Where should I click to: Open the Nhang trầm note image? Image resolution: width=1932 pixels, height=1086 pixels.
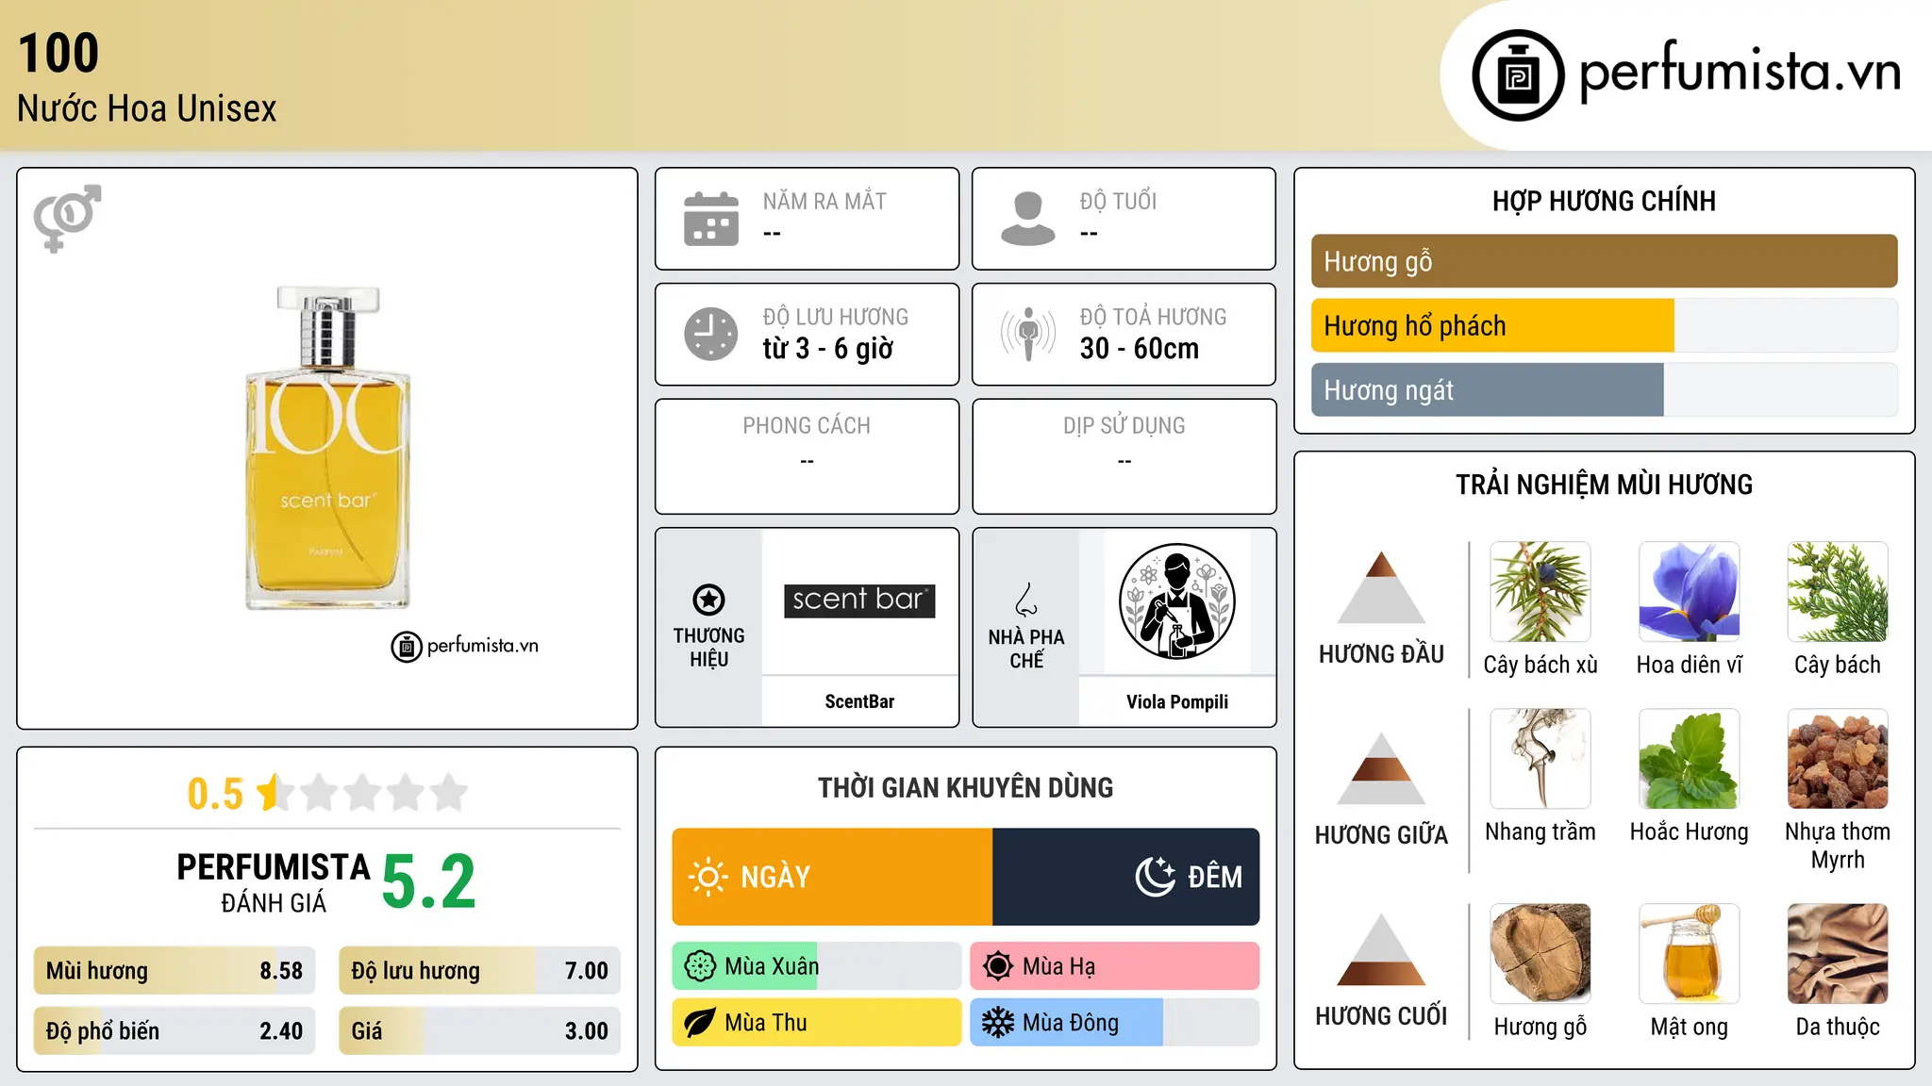coord(1541,759)
